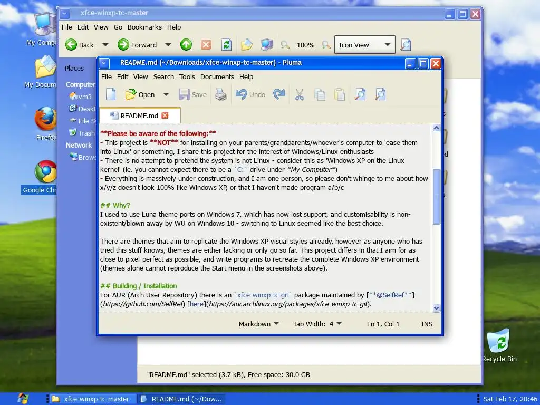Print the README document

point(221,94)
